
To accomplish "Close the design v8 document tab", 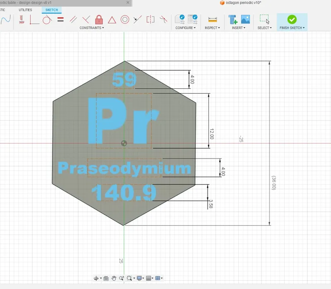I will point(128,2).
